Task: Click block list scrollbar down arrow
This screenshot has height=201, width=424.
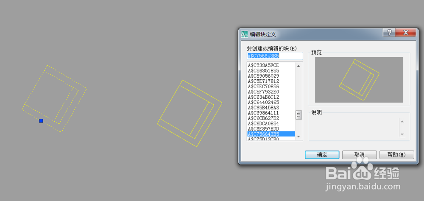Action: 298,137
